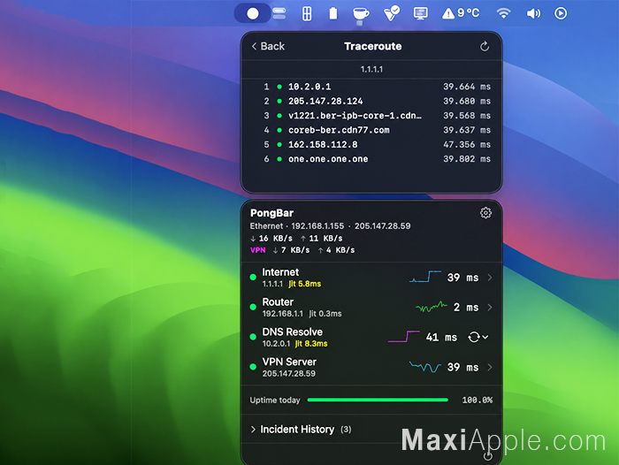
Task: Click the 39.802 ms final hop latency
Action: pyautogui.click(x=467, y=159)
